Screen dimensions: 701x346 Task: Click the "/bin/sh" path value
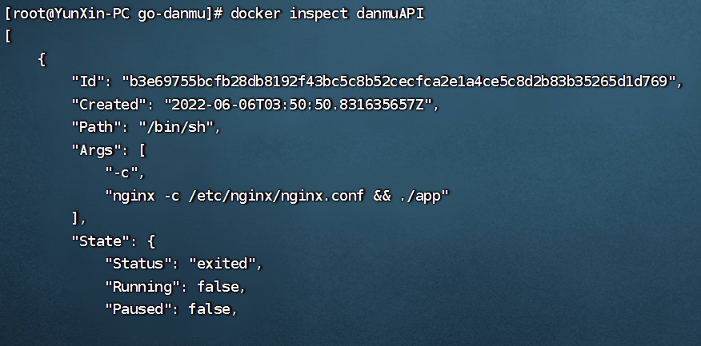tap(173, 127)
